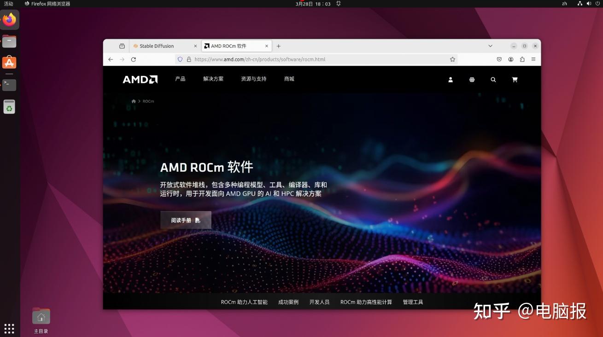Open the Firefox Pocket save icon
The width and height of the screenshot is (603, 337).
click(x=499, y=59)
